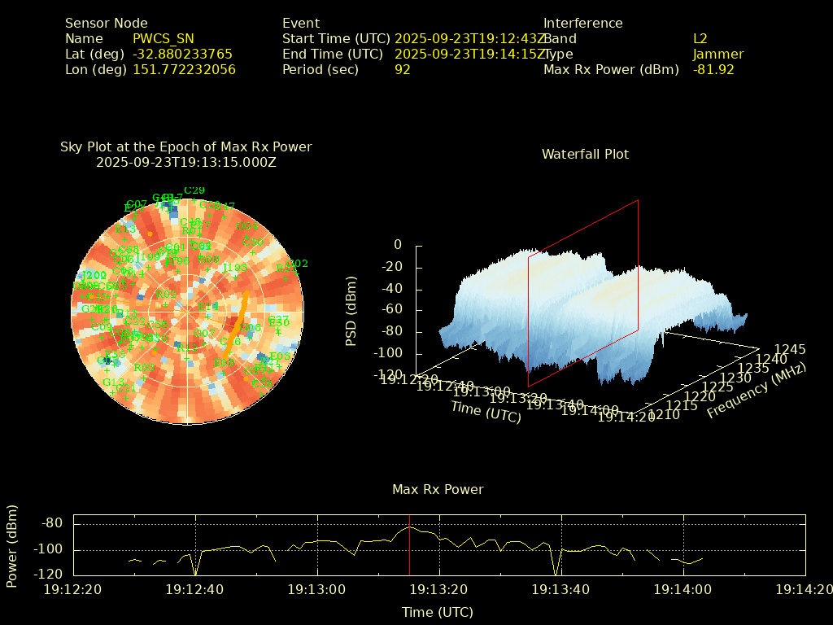Click the G13 satellite at lower left
The width and height of the screenshot is (833, 625).
(113, 382)
